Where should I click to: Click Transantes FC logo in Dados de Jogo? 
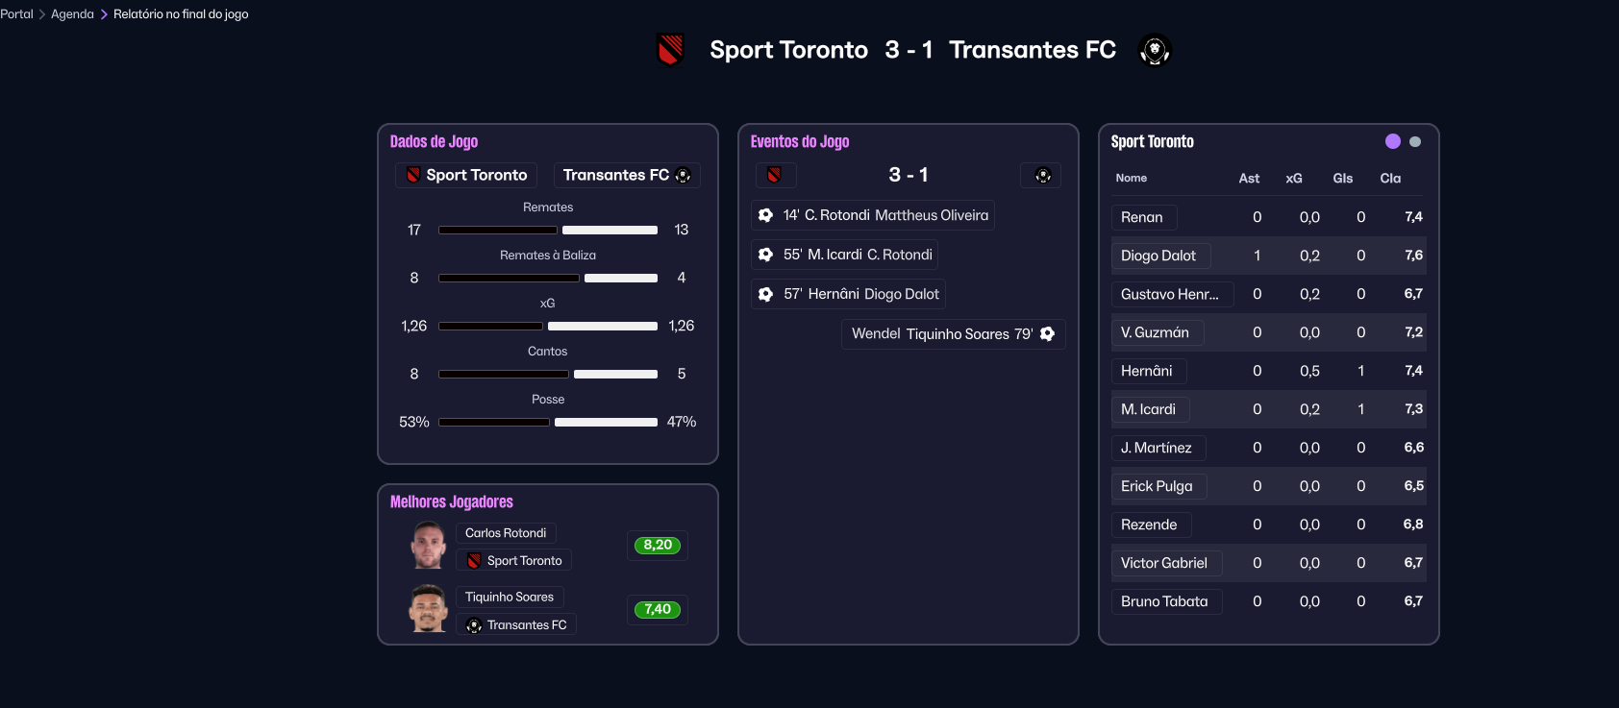(x=683, y=175)
